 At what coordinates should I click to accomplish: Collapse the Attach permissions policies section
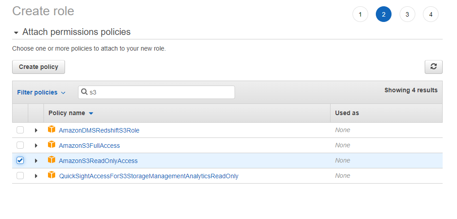[16, 32]
